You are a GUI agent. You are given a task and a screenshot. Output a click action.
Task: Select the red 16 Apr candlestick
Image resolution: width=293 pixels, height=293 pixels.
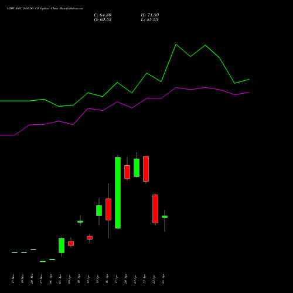(108, 209)
